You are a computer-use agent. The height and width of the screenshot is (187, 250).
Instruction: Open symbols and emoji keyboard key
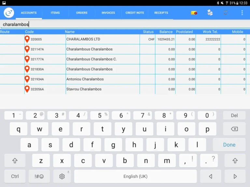point(39,176)
